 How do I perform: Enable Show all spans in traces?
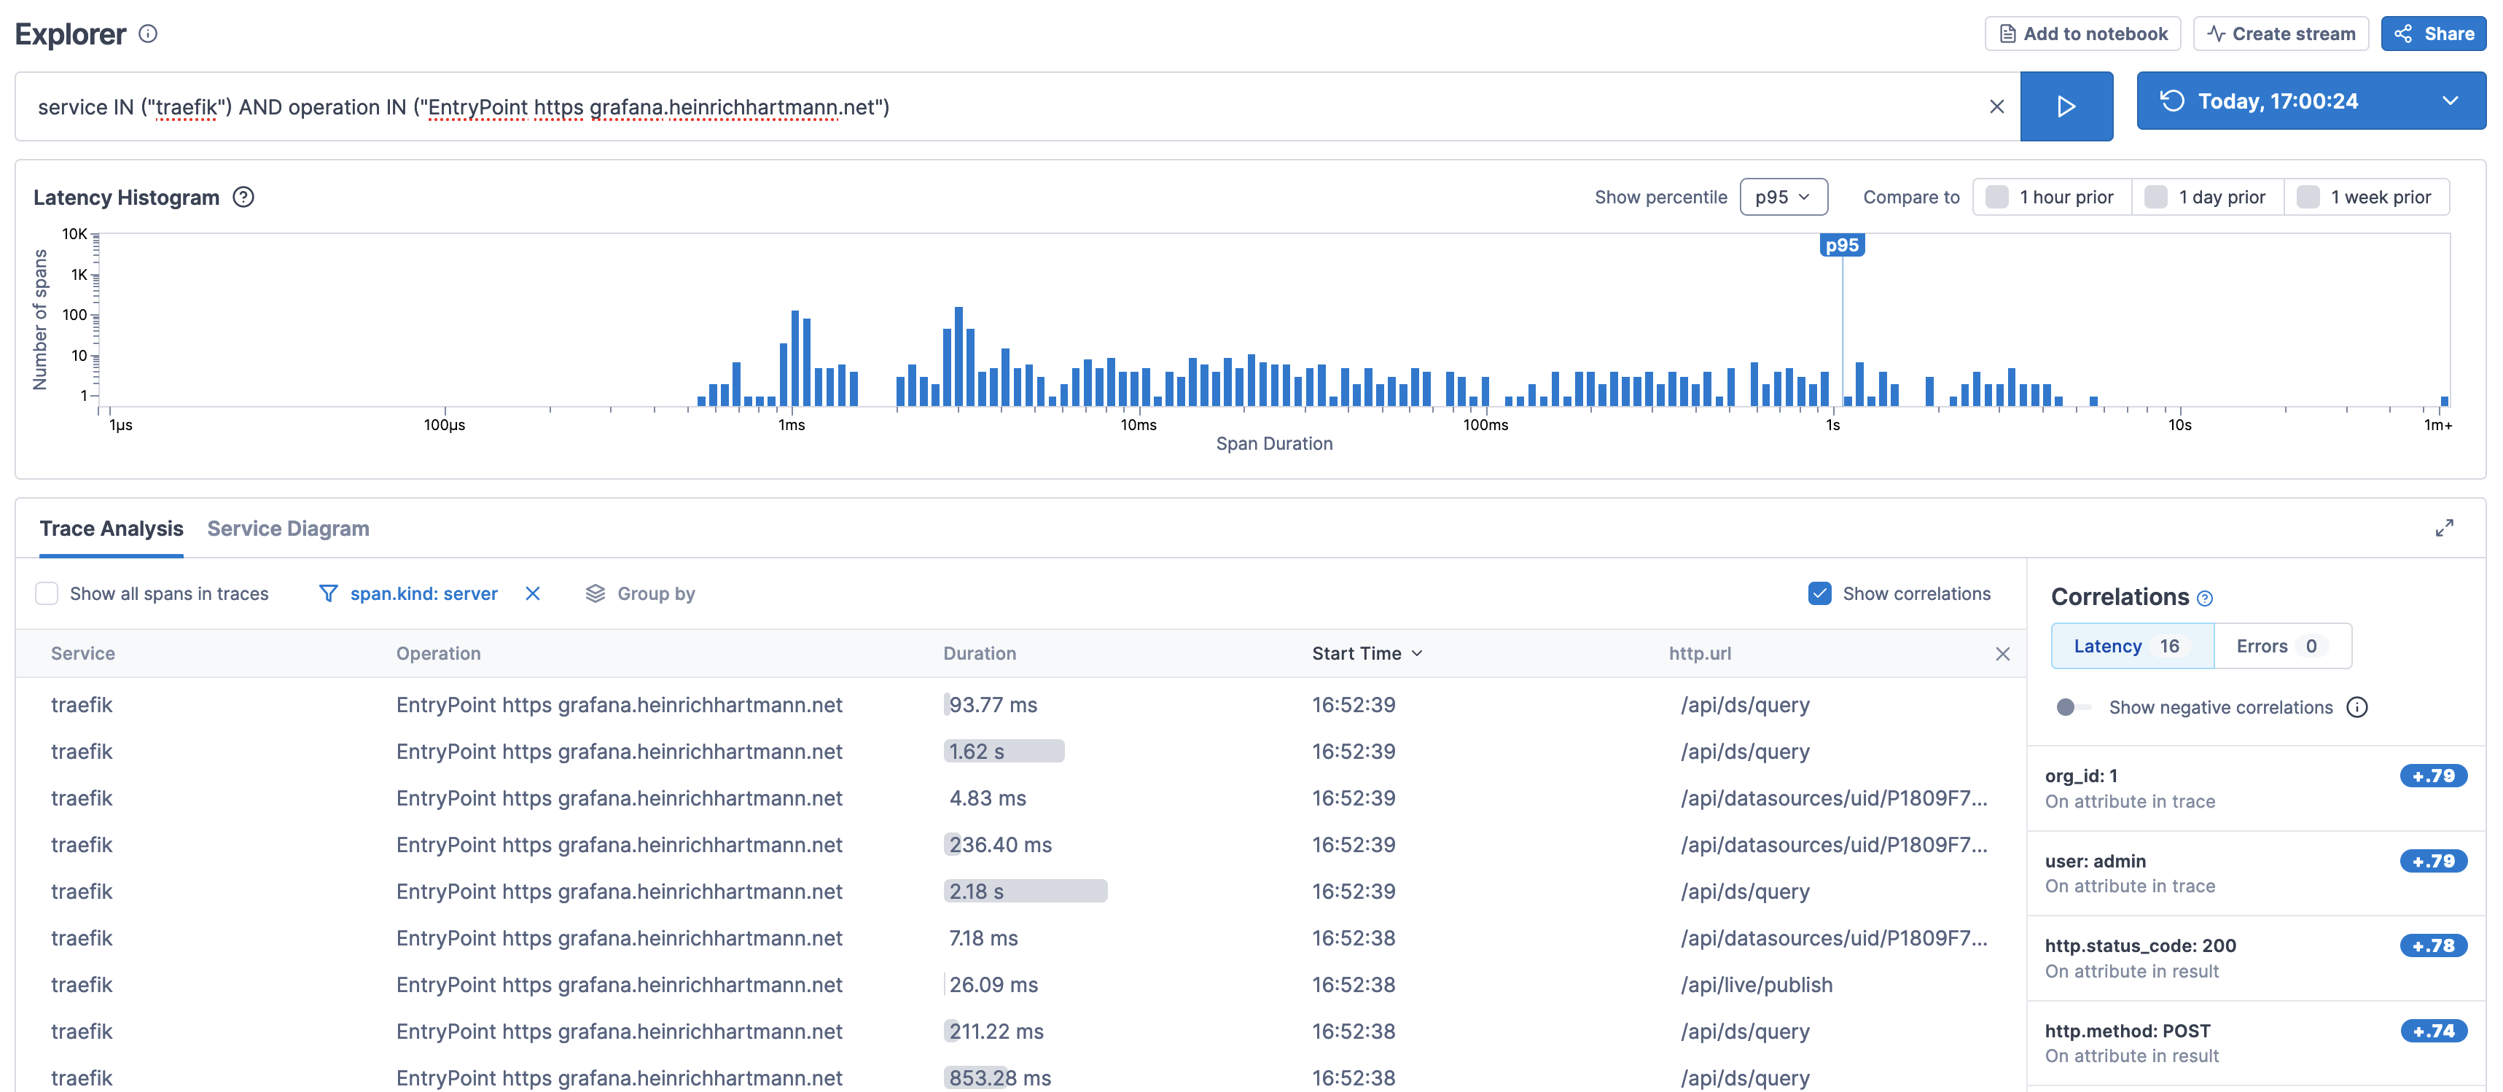[47, 593]
